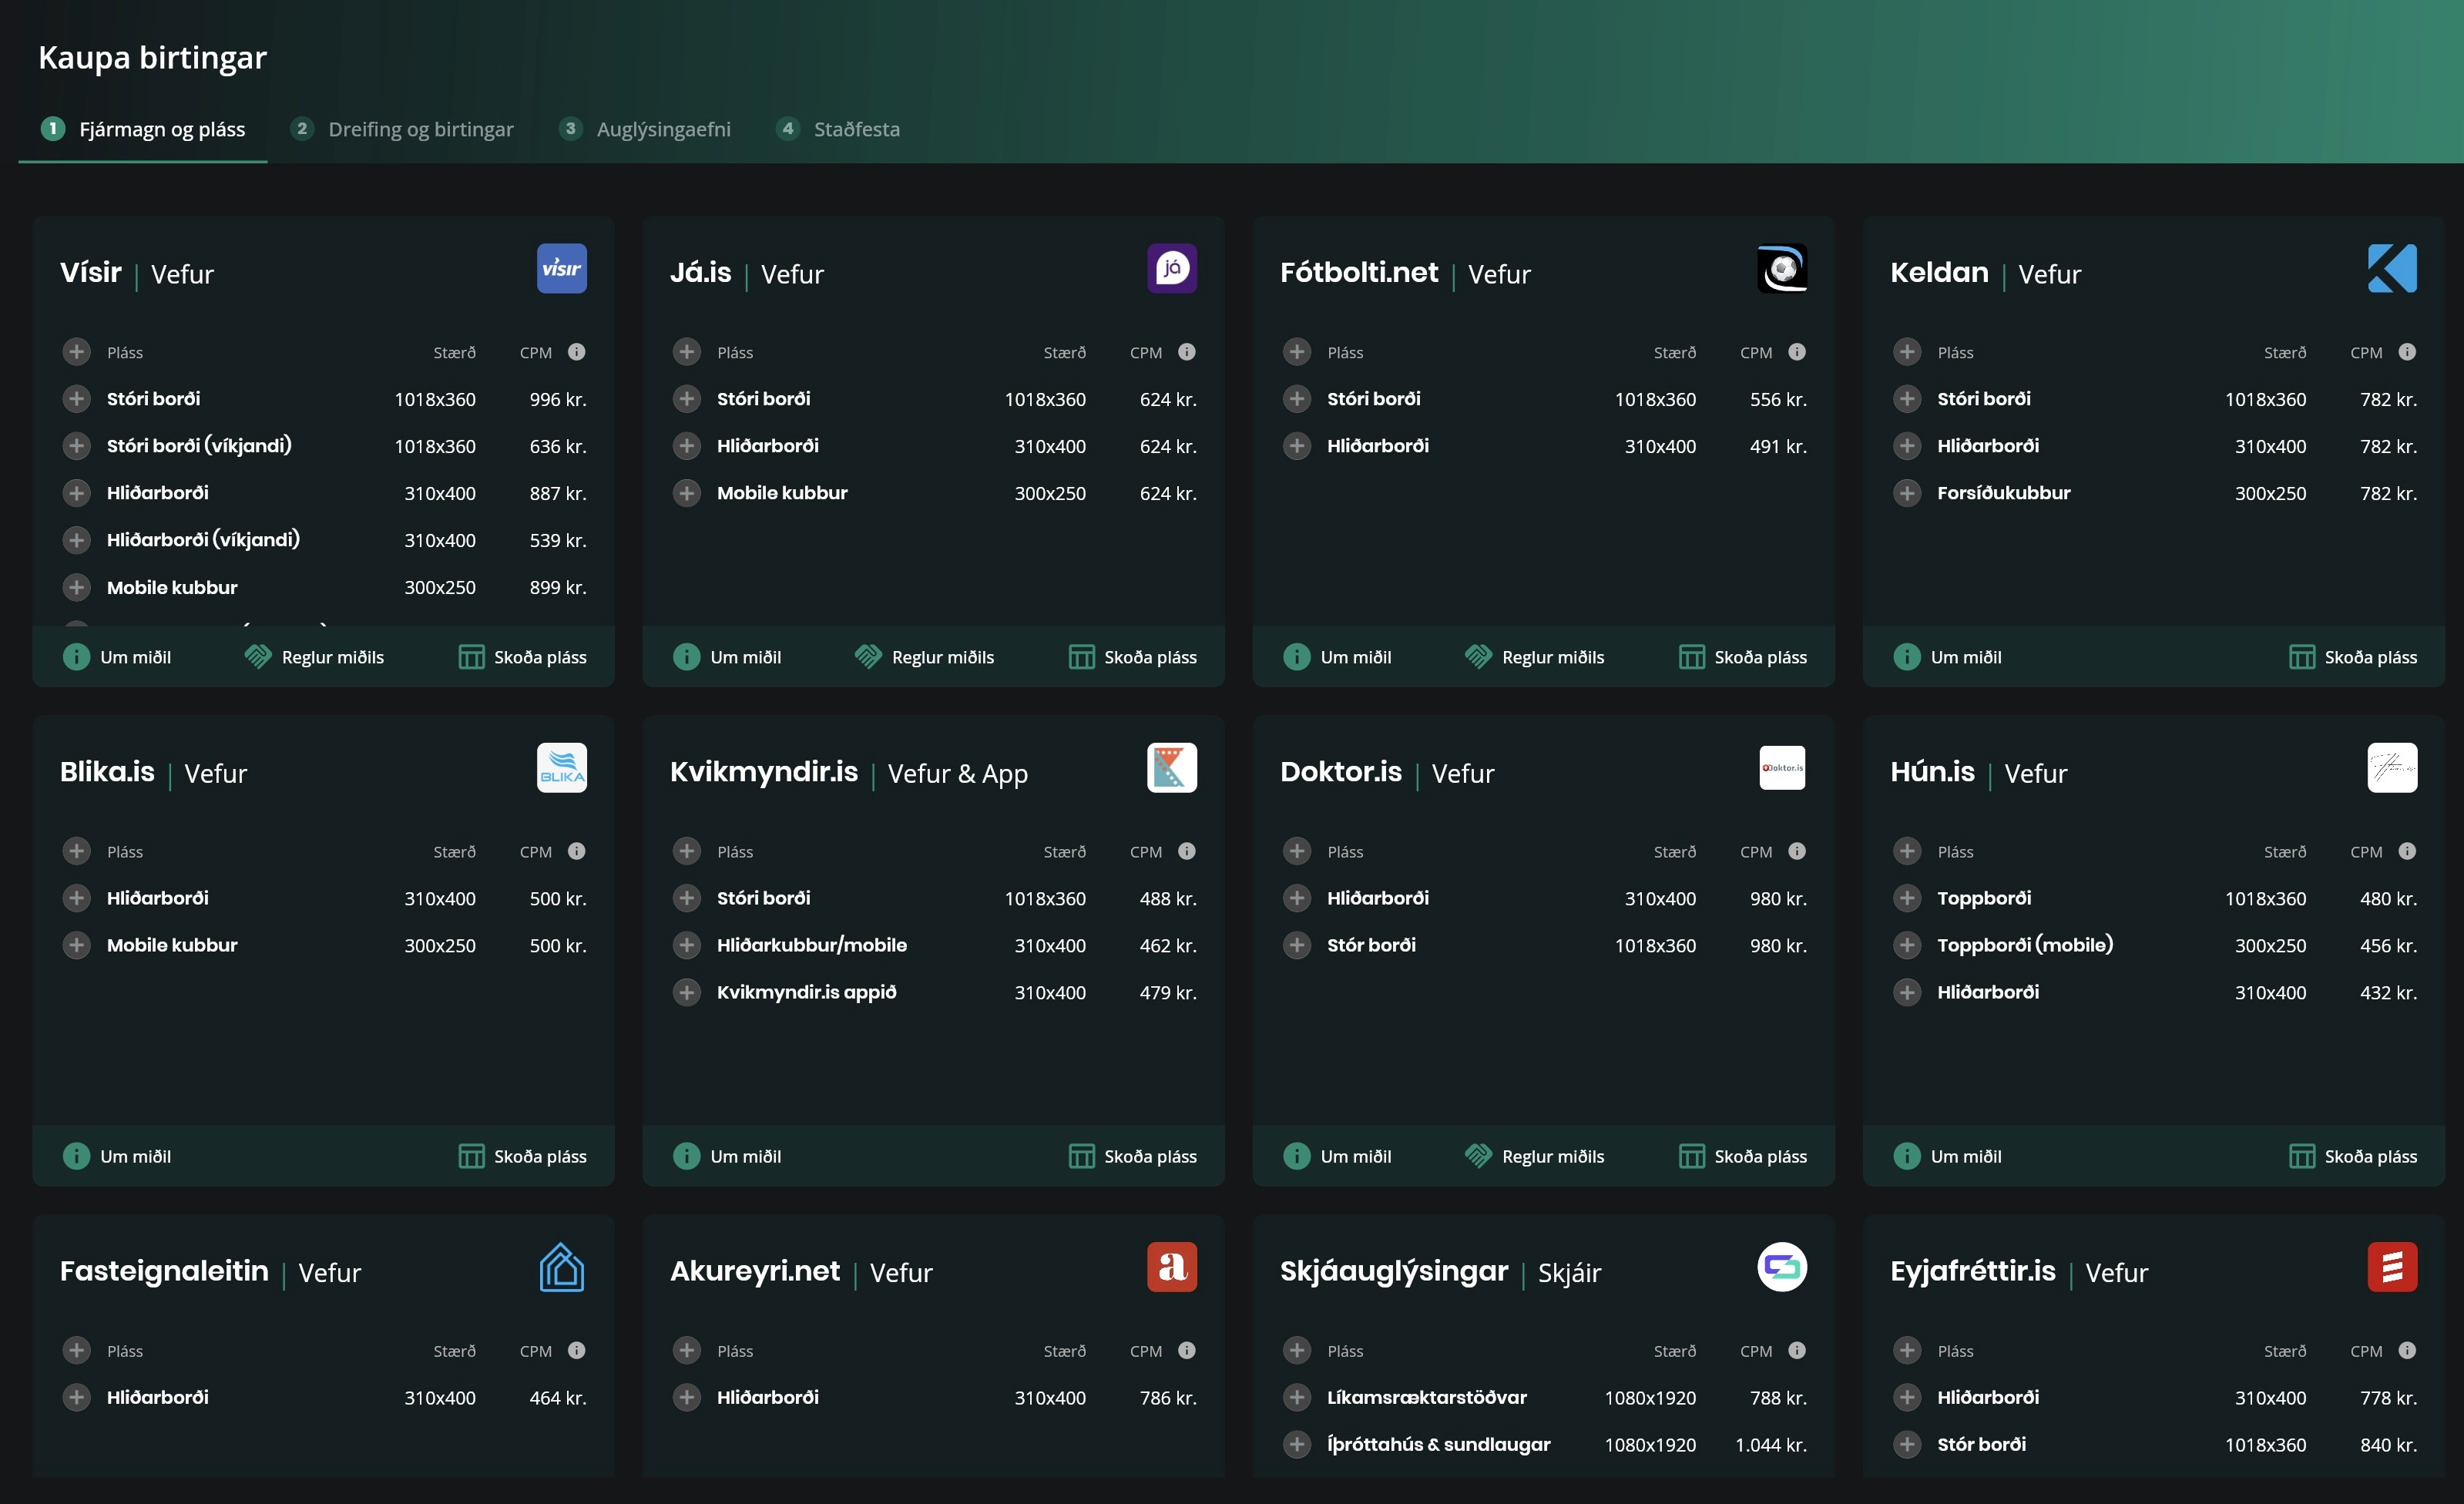
Task: Click the Kvikmyndir.is logo icon
Action: point(1171,767)
